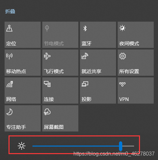Click the brightness slider handle

tap(121, 146)
